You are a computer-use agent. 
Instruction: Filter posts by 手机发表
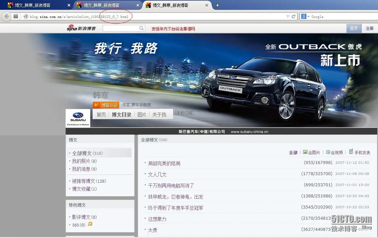click(360, 152)
